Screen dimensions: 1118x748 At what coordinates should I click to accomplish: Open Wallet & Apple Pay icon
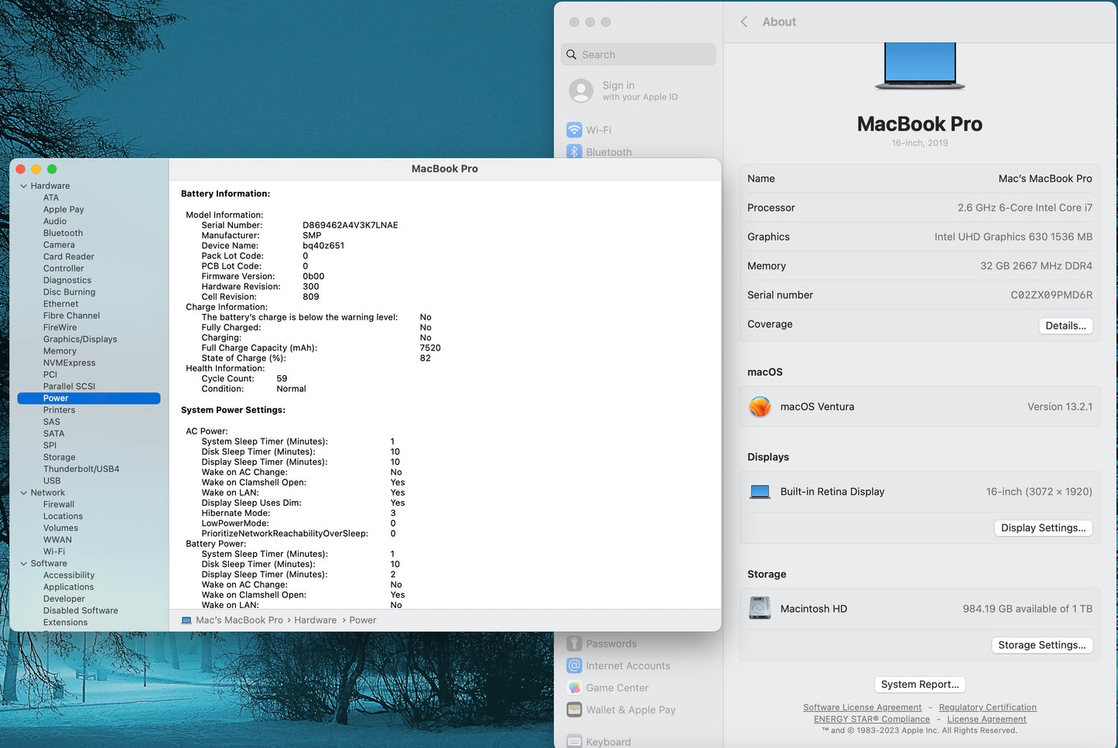[574, 709]
